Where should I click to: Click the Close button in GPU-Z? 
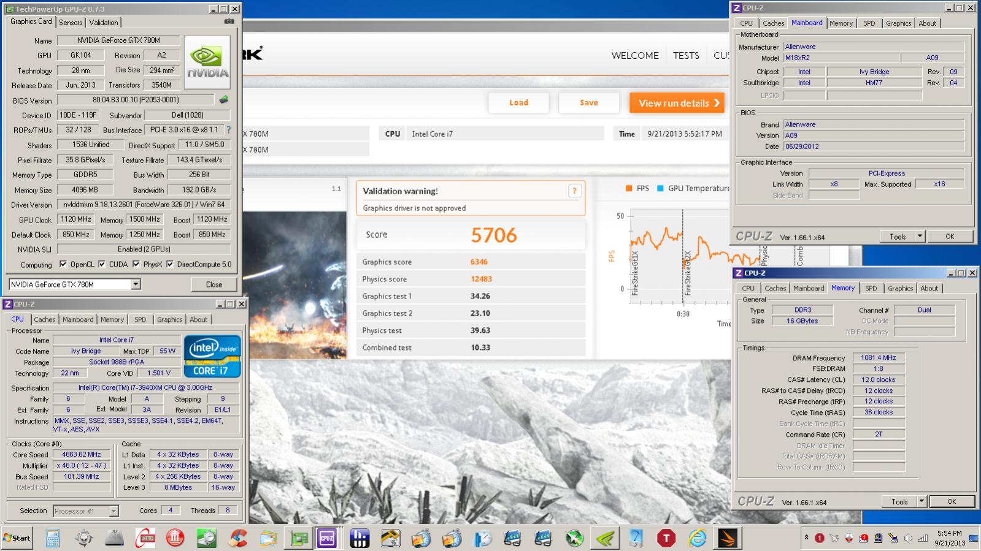click(214, 284)
